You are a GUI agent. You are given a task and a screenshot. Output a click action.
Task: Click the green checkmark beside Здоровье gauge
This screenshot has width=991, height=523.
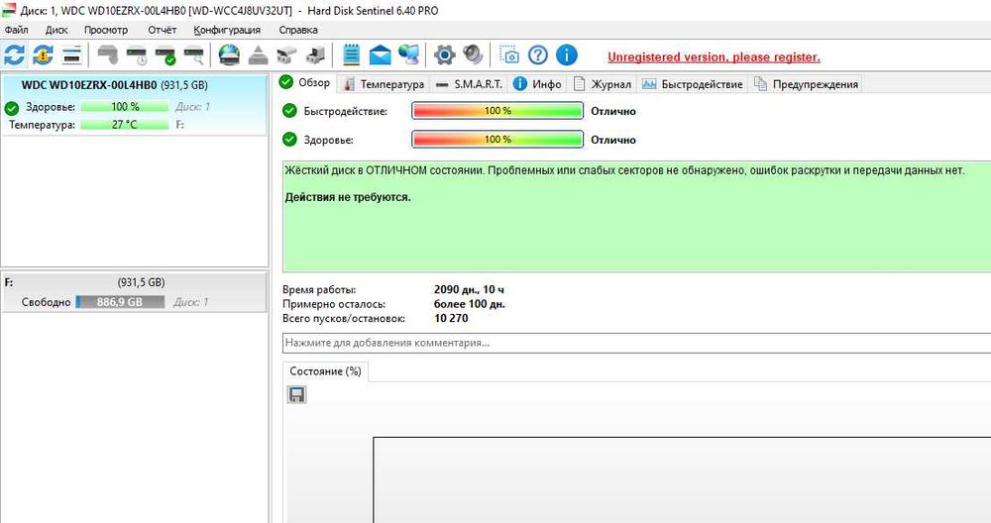coord(289,140)
